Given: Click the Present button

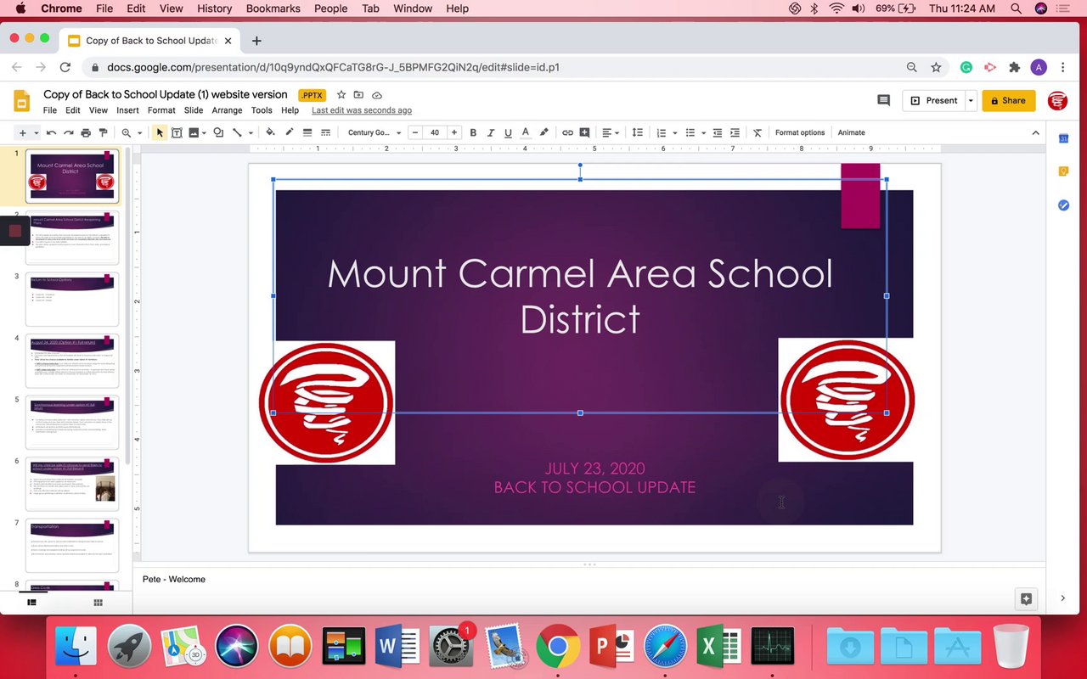Looking at the screenshot, I should [x=934, y=100].
